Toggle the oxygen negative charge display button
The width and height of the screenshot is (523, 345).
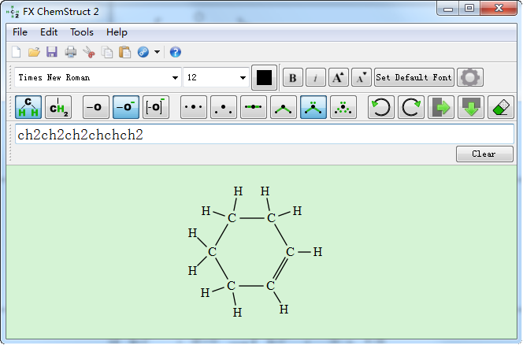pos(126,107)
